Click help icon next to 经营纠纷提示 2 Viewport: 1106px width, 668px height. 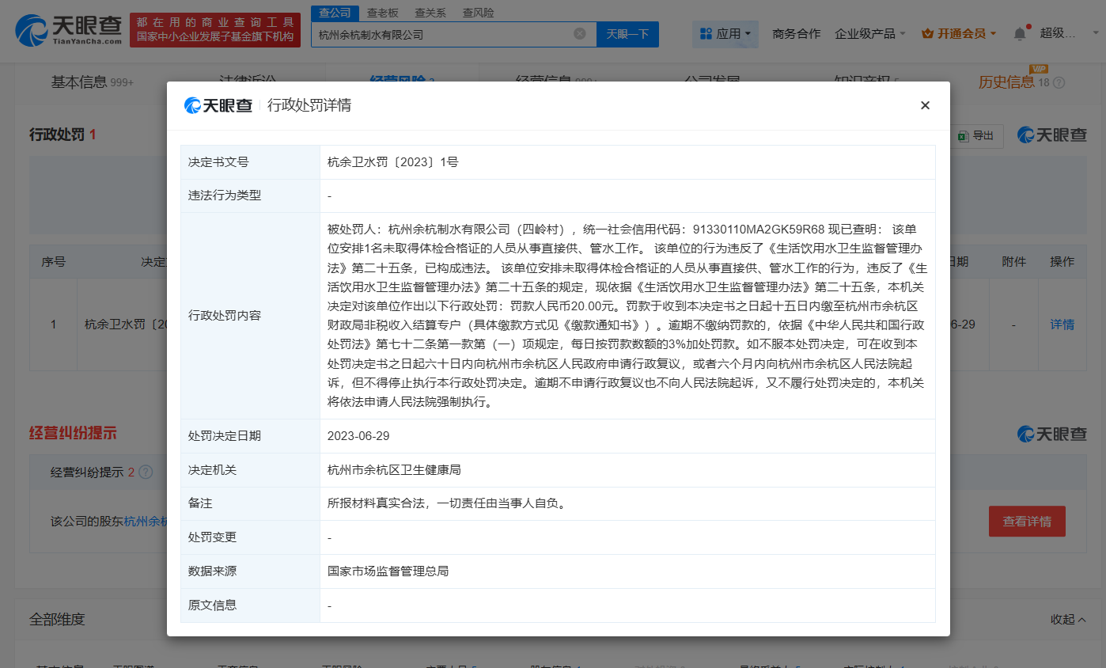pos(145,473)
